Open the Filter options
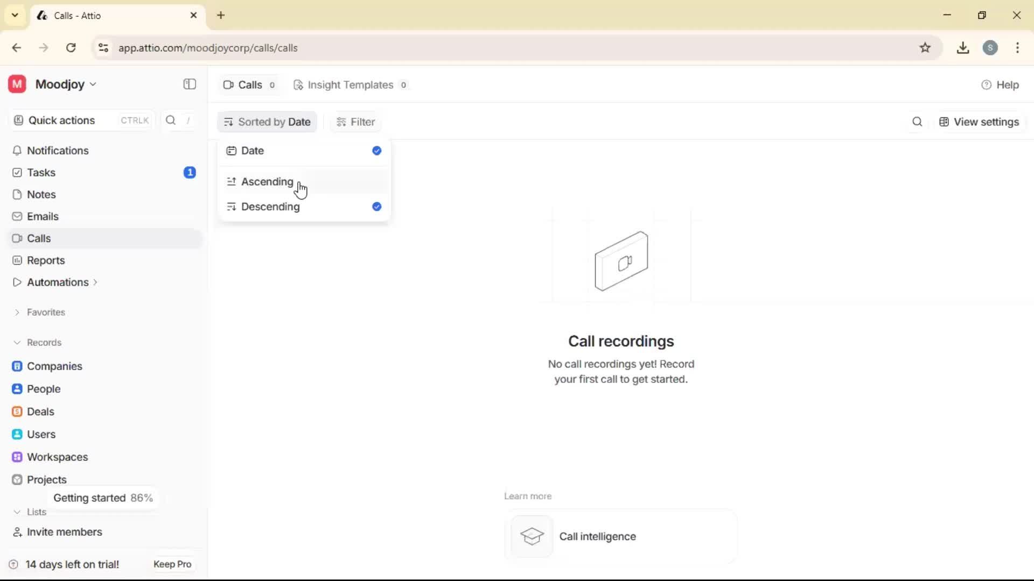 [355, 122]
